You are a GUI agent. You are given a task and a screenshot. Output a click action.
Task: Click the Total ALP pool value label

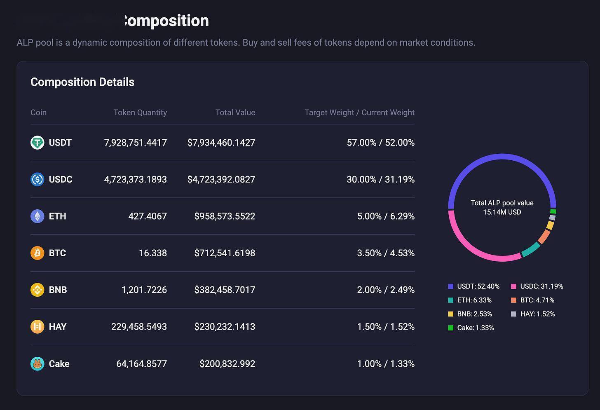(x=502, y=203)
